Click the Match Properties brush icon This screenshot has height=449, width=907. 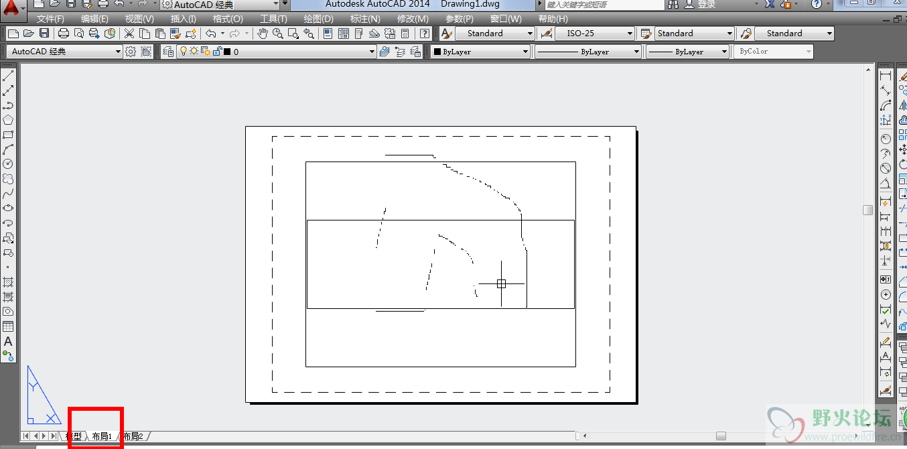tap(176, 34)
